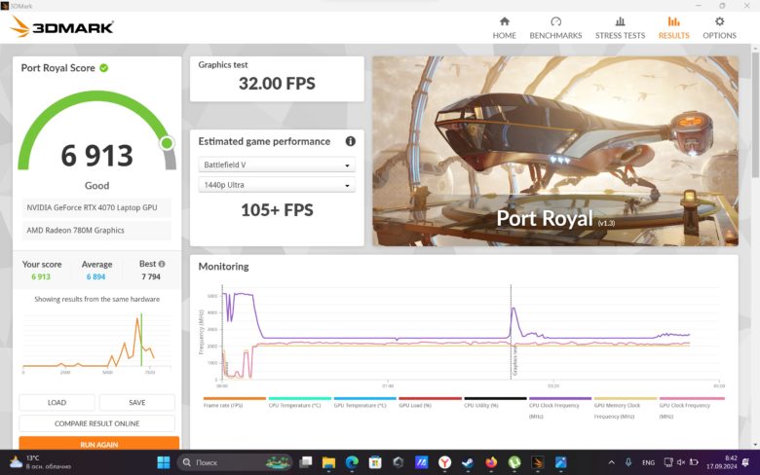Select the RESULTS tab
Screen dimensions: 760x475
[673, 28]
